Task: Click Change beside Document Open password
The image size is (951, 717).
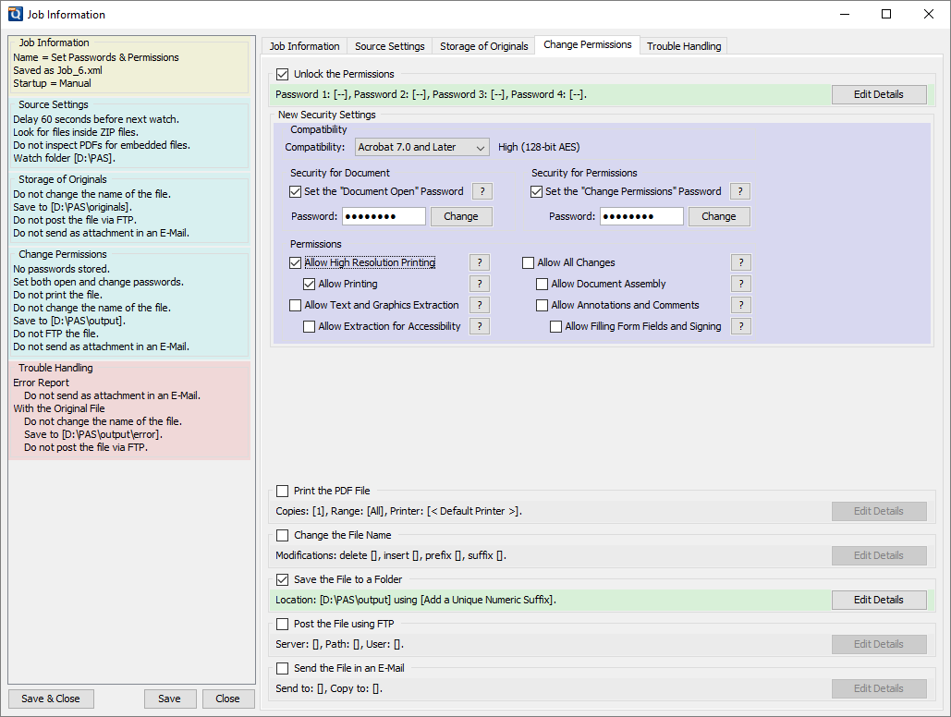Action: (461, 216)
